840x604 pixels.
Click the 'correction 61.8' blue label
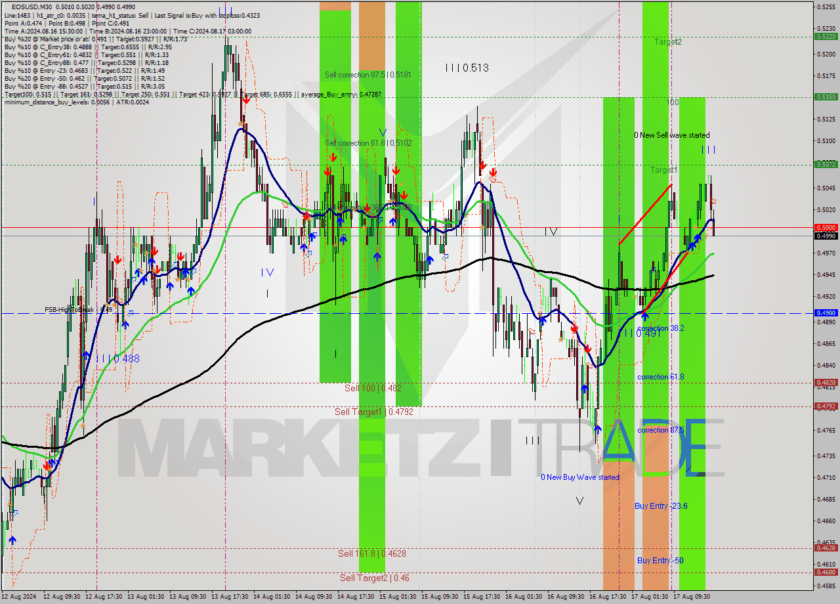point(661,377)
